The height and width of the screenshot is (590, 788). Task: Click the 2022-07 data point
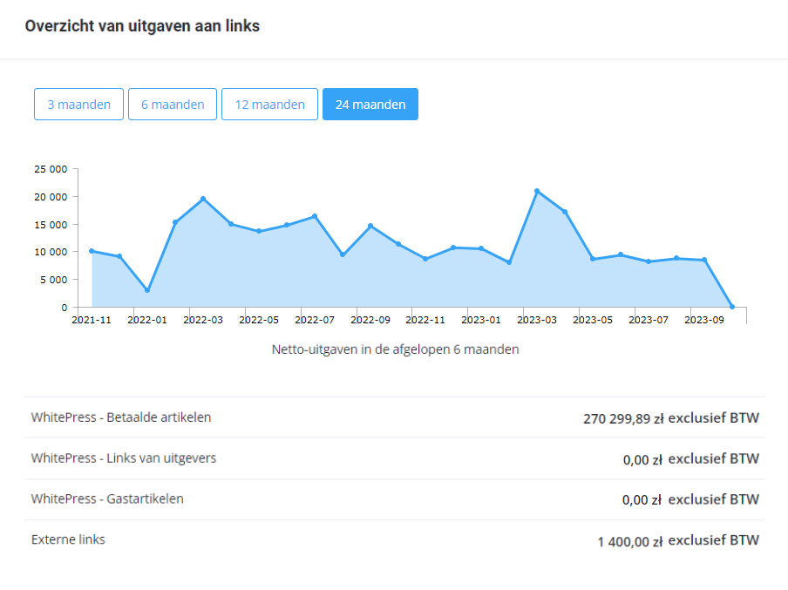pyautogui.click(x=315, y=217)
